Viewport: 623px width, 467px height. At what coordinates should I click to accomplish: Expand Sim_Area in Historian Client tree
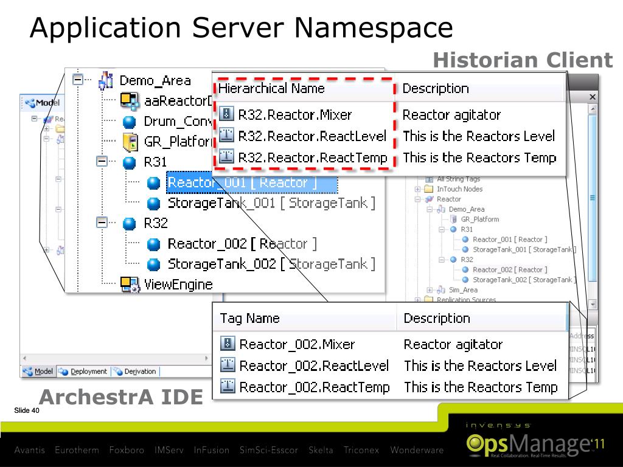tap(430, 290)
